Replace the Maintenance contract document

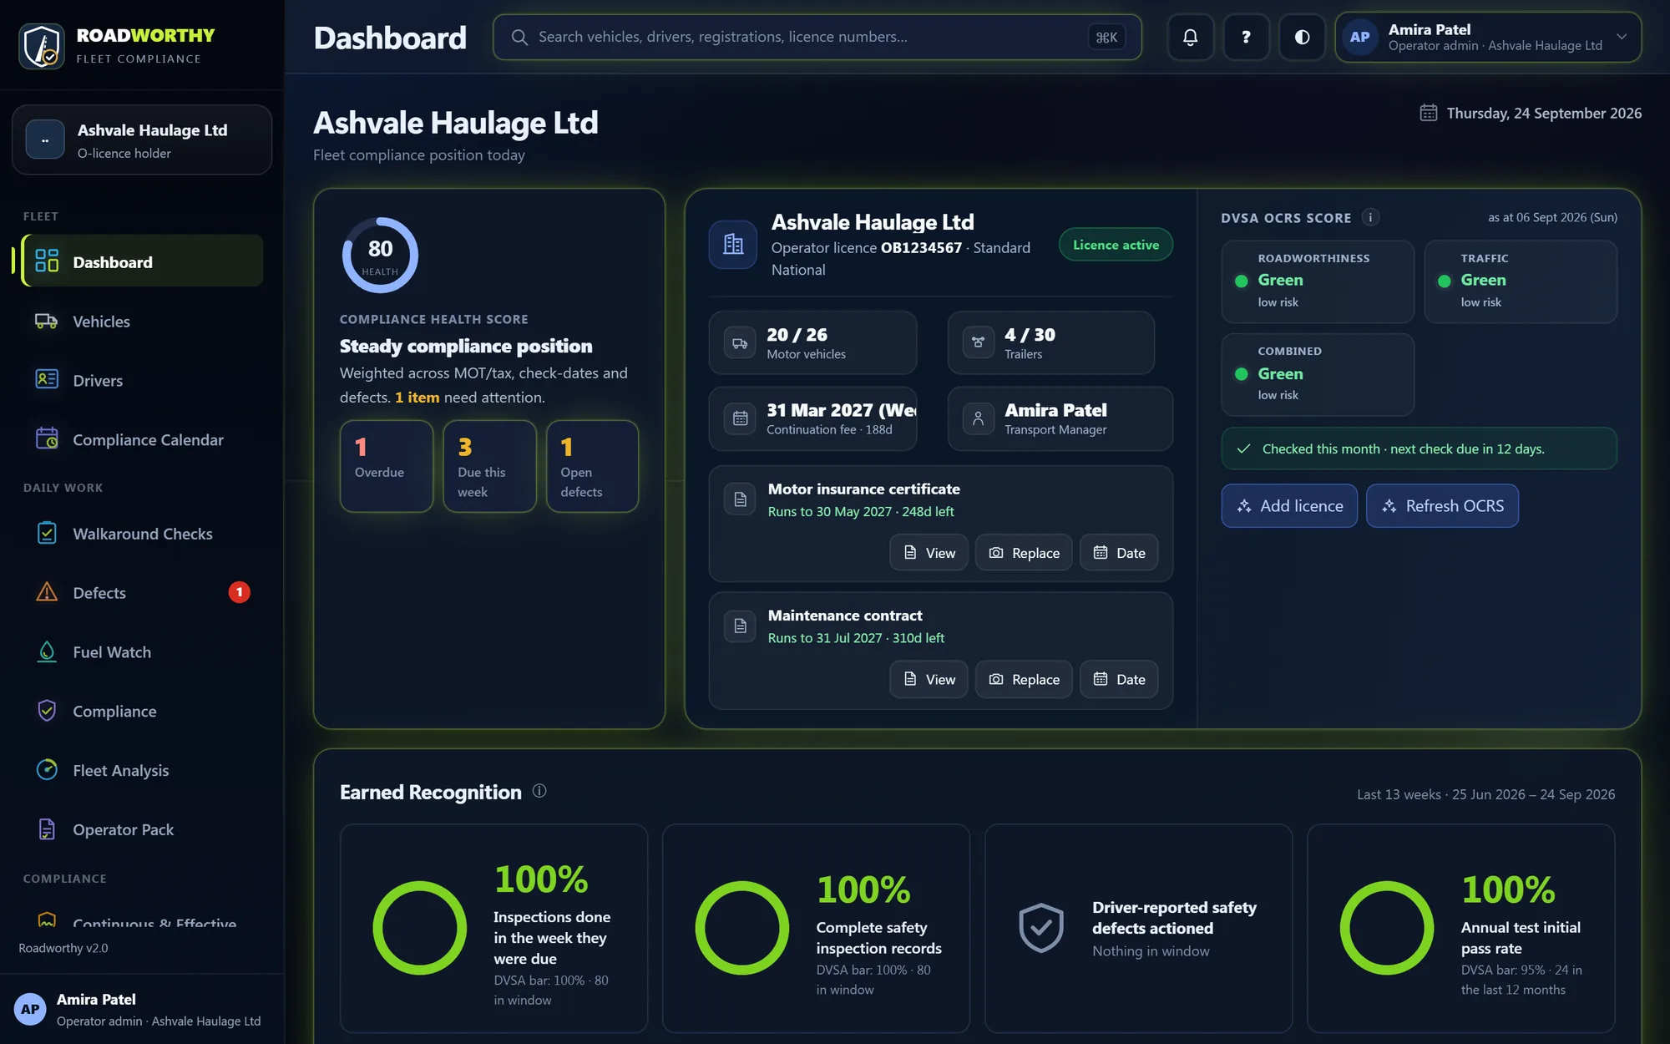pyautogui.click(x=1024, y=680)
